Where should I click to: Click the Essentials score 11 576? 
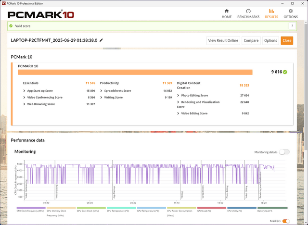click(x=90, y=83)
